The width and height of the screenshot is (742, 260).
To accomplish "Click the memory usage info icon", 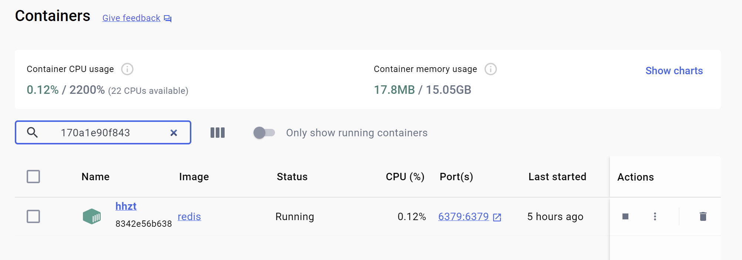I will (x=491, y=69).
